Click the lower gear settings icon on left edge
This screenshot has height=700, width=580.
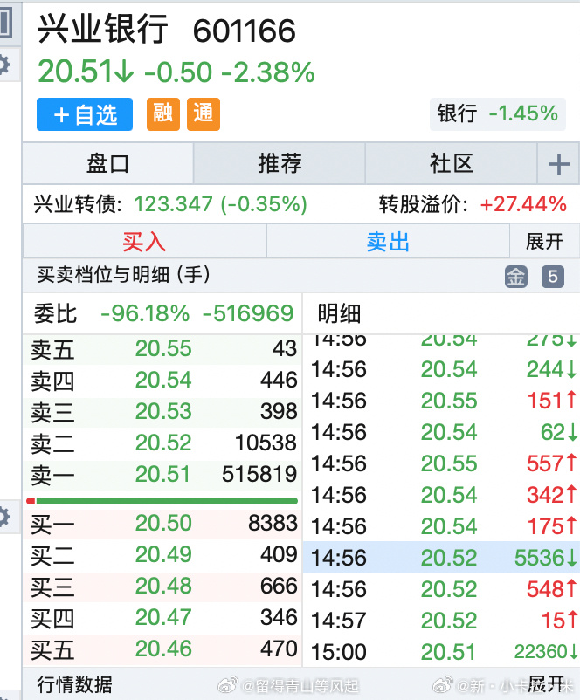tap(3, 517)
